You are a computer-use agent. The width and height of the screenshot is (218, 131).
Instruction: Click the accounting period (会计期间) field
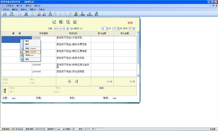82,29
